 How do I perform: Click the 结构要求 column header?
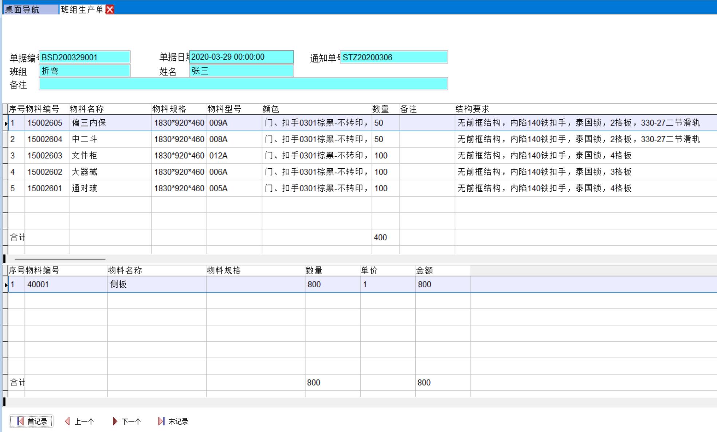pos(472,109)
